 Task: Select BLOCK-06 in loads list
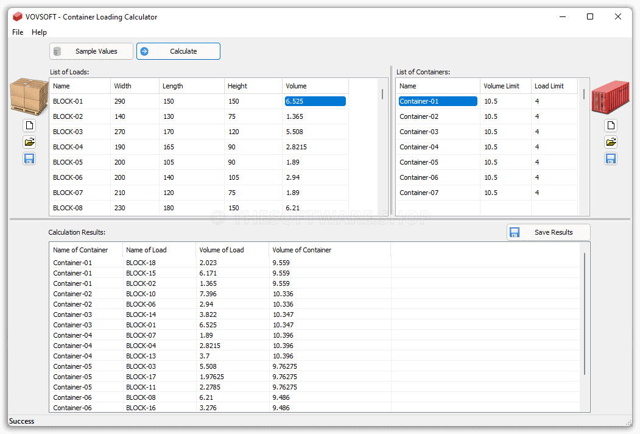tap(68, 177)
